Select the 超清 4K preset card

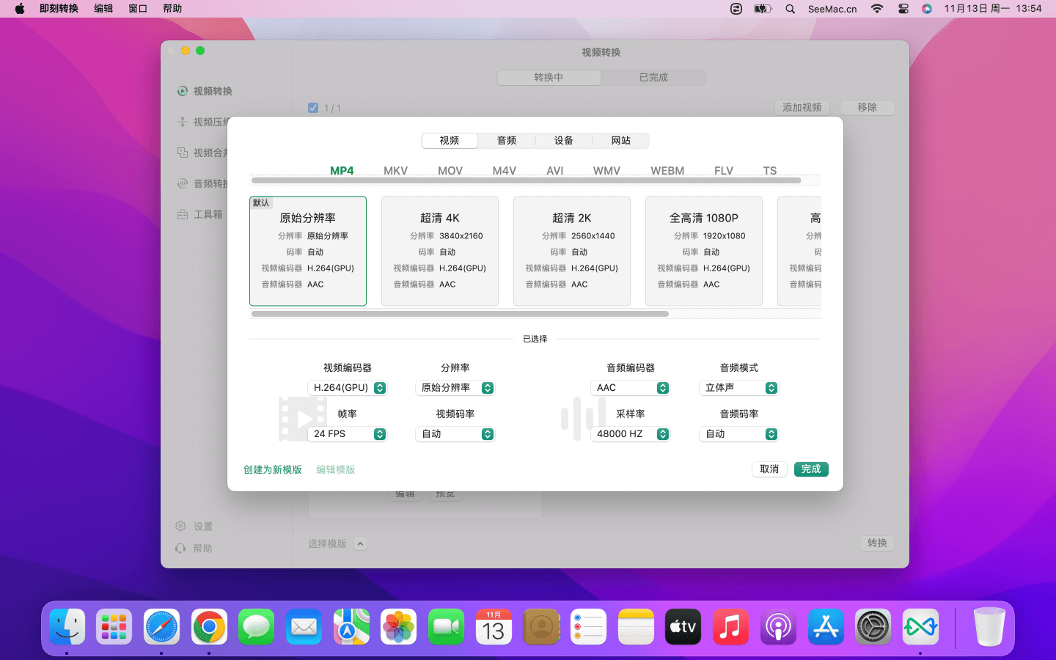tap(440, 251)
